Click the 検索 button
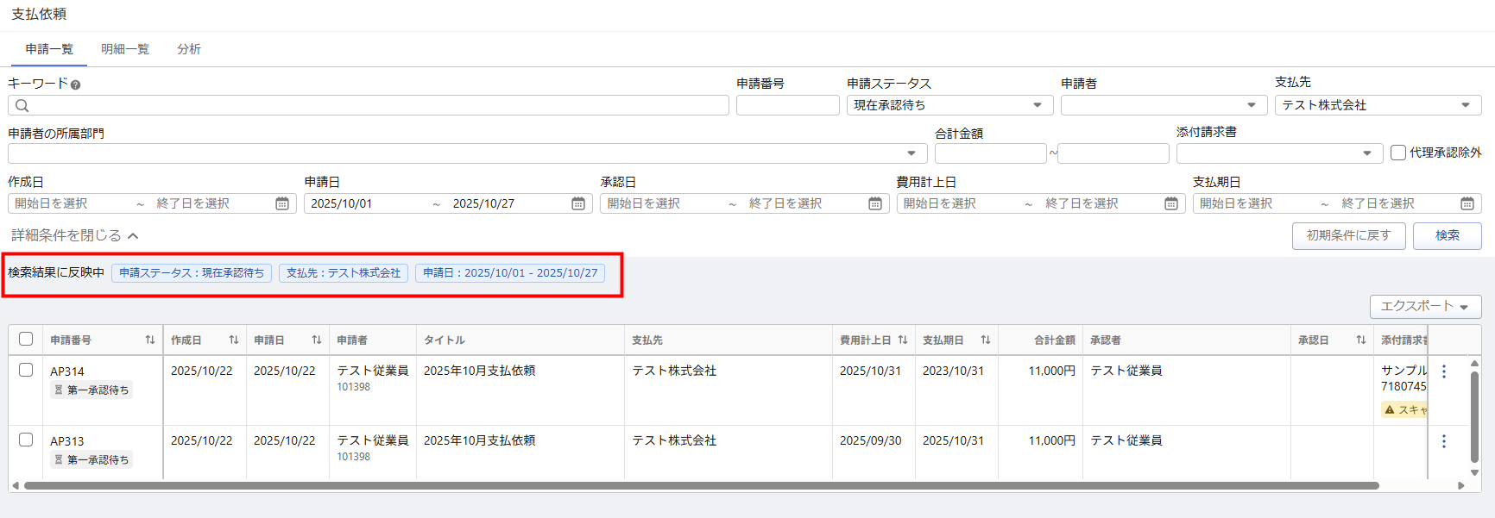The image size is (1495, 518). 1447,235
